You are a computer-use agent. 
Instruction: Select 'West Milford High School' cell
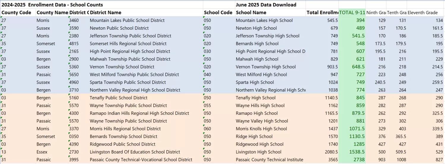270,74
